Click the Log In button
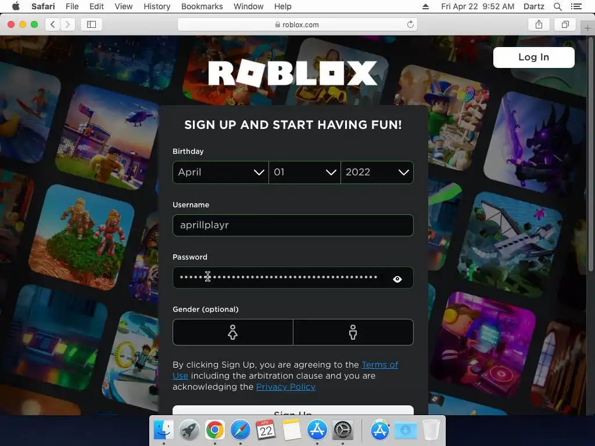Viewport: 595px width, 446px height. [x=533, y=57]
